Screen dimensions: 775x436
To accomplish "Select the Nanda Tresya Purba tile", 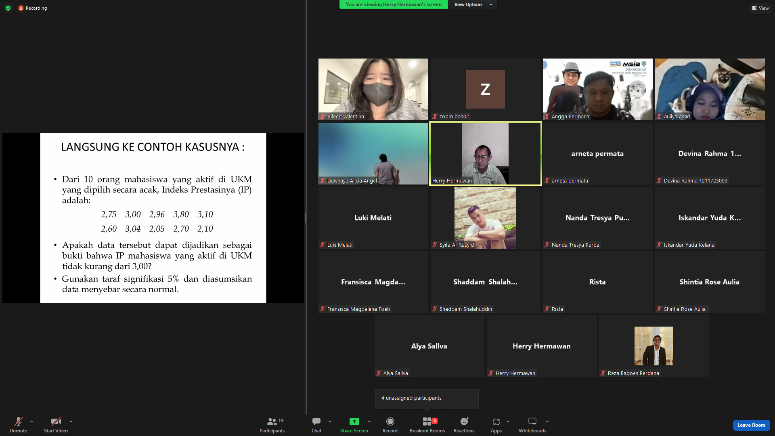I will (x=597, y=218).
